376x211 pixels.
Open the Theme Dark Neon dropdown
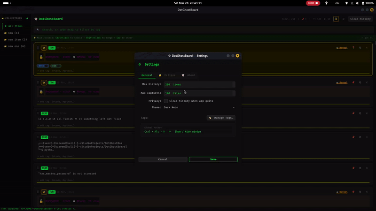(x=199, y=107)
